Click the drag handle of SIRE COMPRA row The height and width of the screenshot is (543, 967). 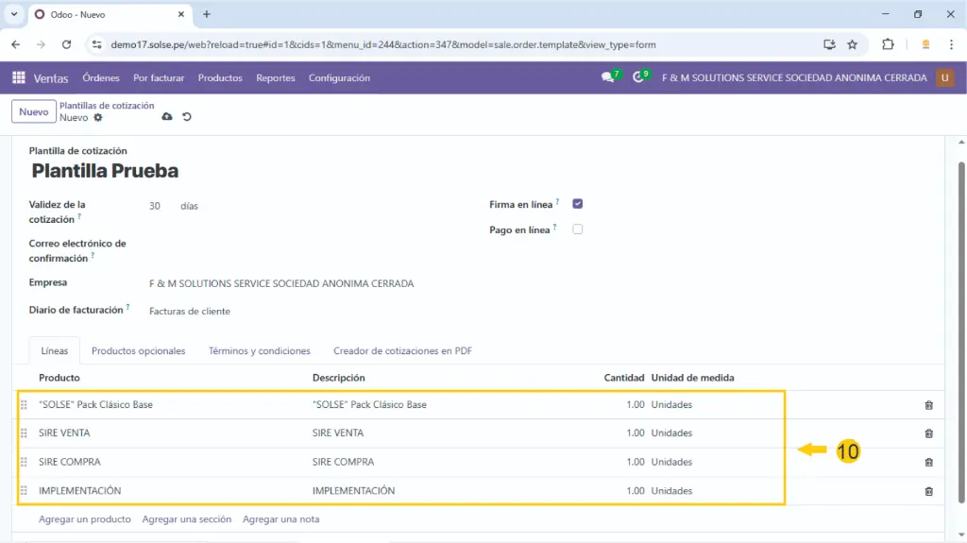(x=24, y=463)
